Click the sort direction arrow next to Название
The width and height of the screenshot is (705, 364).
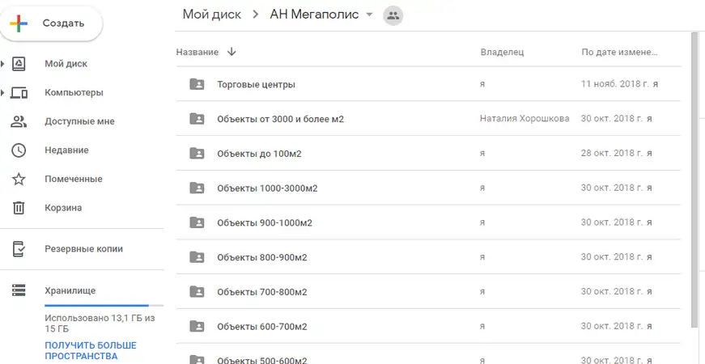[231, 52]
